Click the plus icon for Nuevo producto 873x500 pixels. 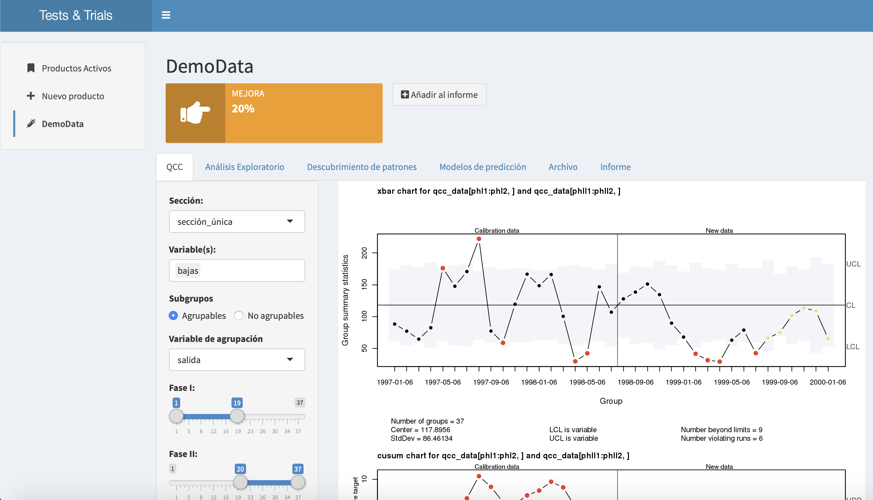(31, 96)
